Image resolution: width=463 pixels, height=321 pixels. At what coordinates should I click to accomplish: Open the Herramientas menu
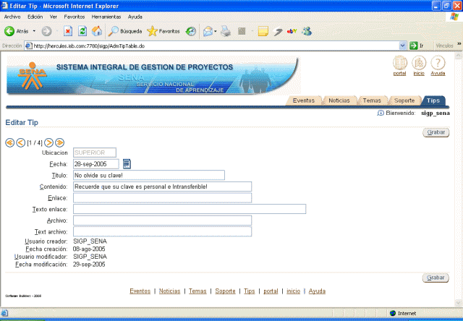(x=106, y=17)
